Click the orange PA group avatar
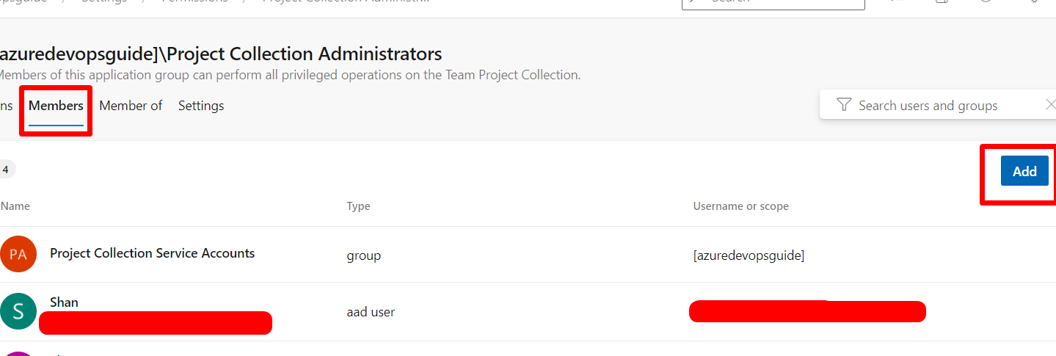This screenshot has width=1056, height=356. tap(18, 254)
